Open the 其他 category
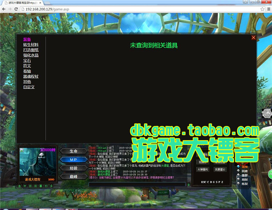This screenshot has height=210, width=272. (x=27, y=82)
